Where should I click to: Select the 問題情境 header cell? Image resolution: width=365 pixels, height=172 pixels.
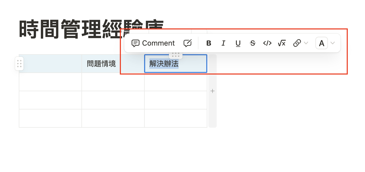[113, 64]
